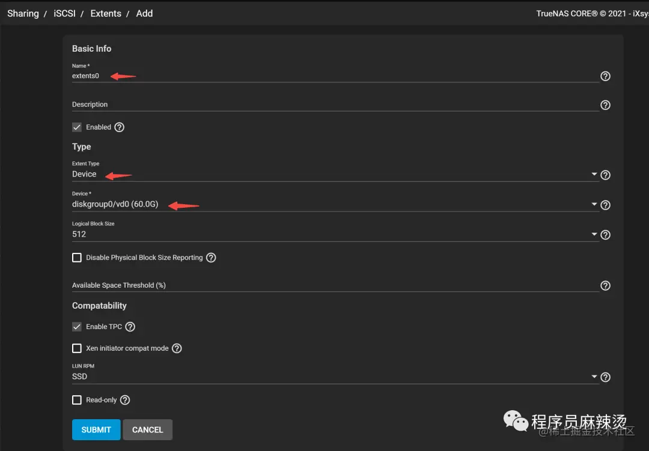
Task: Submit the new extent form
Action: [x=96, y=429]
